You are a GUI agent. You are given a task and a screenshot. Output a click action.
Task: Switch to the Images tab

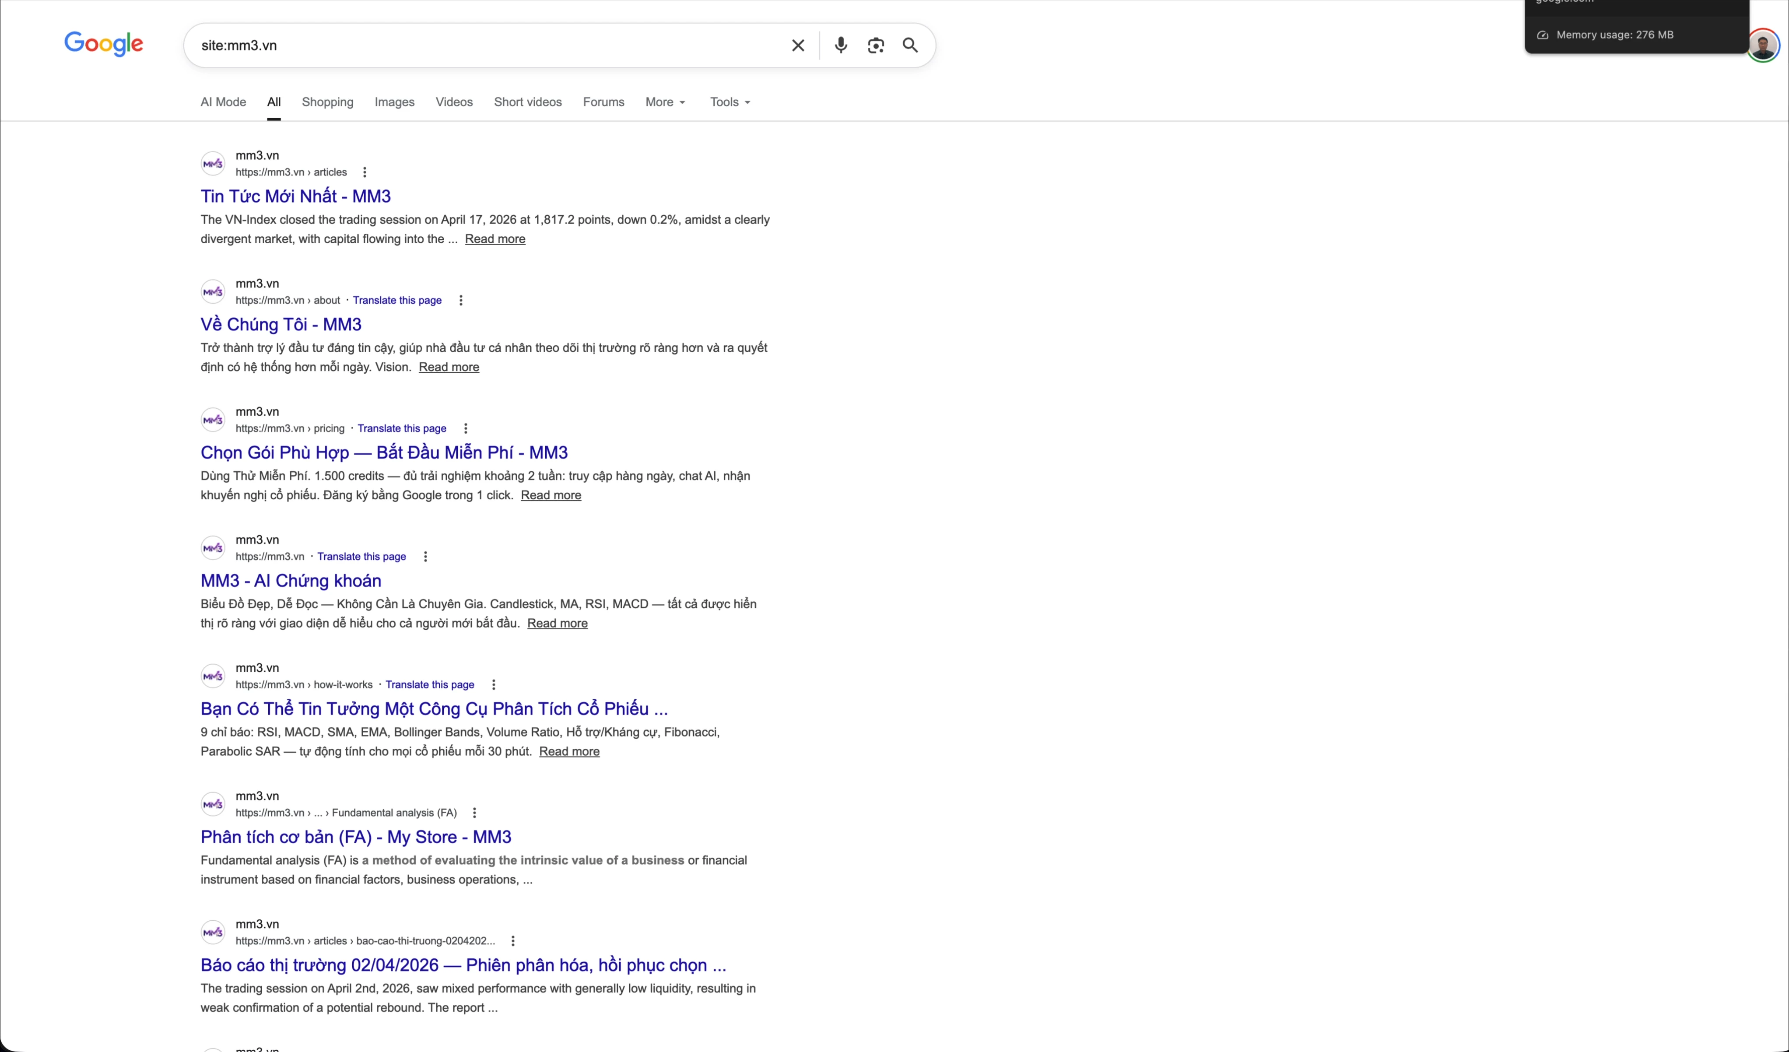pyautogui.click(x=394, y=102)
